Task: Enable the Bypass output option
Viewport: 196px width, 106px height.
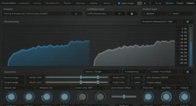Action: point(144,14)
